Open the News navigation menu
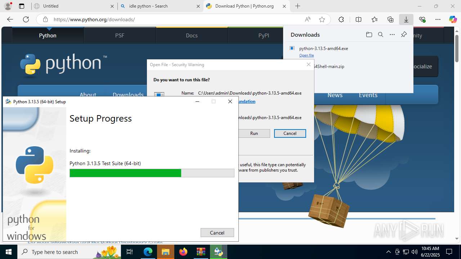The height and width of the screenshot is (259, 461). [x=335, y=95]
